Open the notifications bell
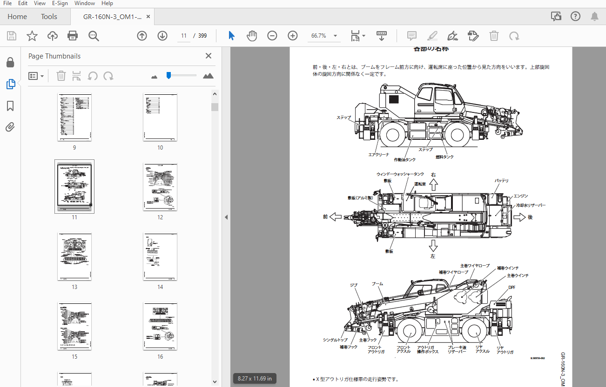The image size is (606, 387). [594, 16]
